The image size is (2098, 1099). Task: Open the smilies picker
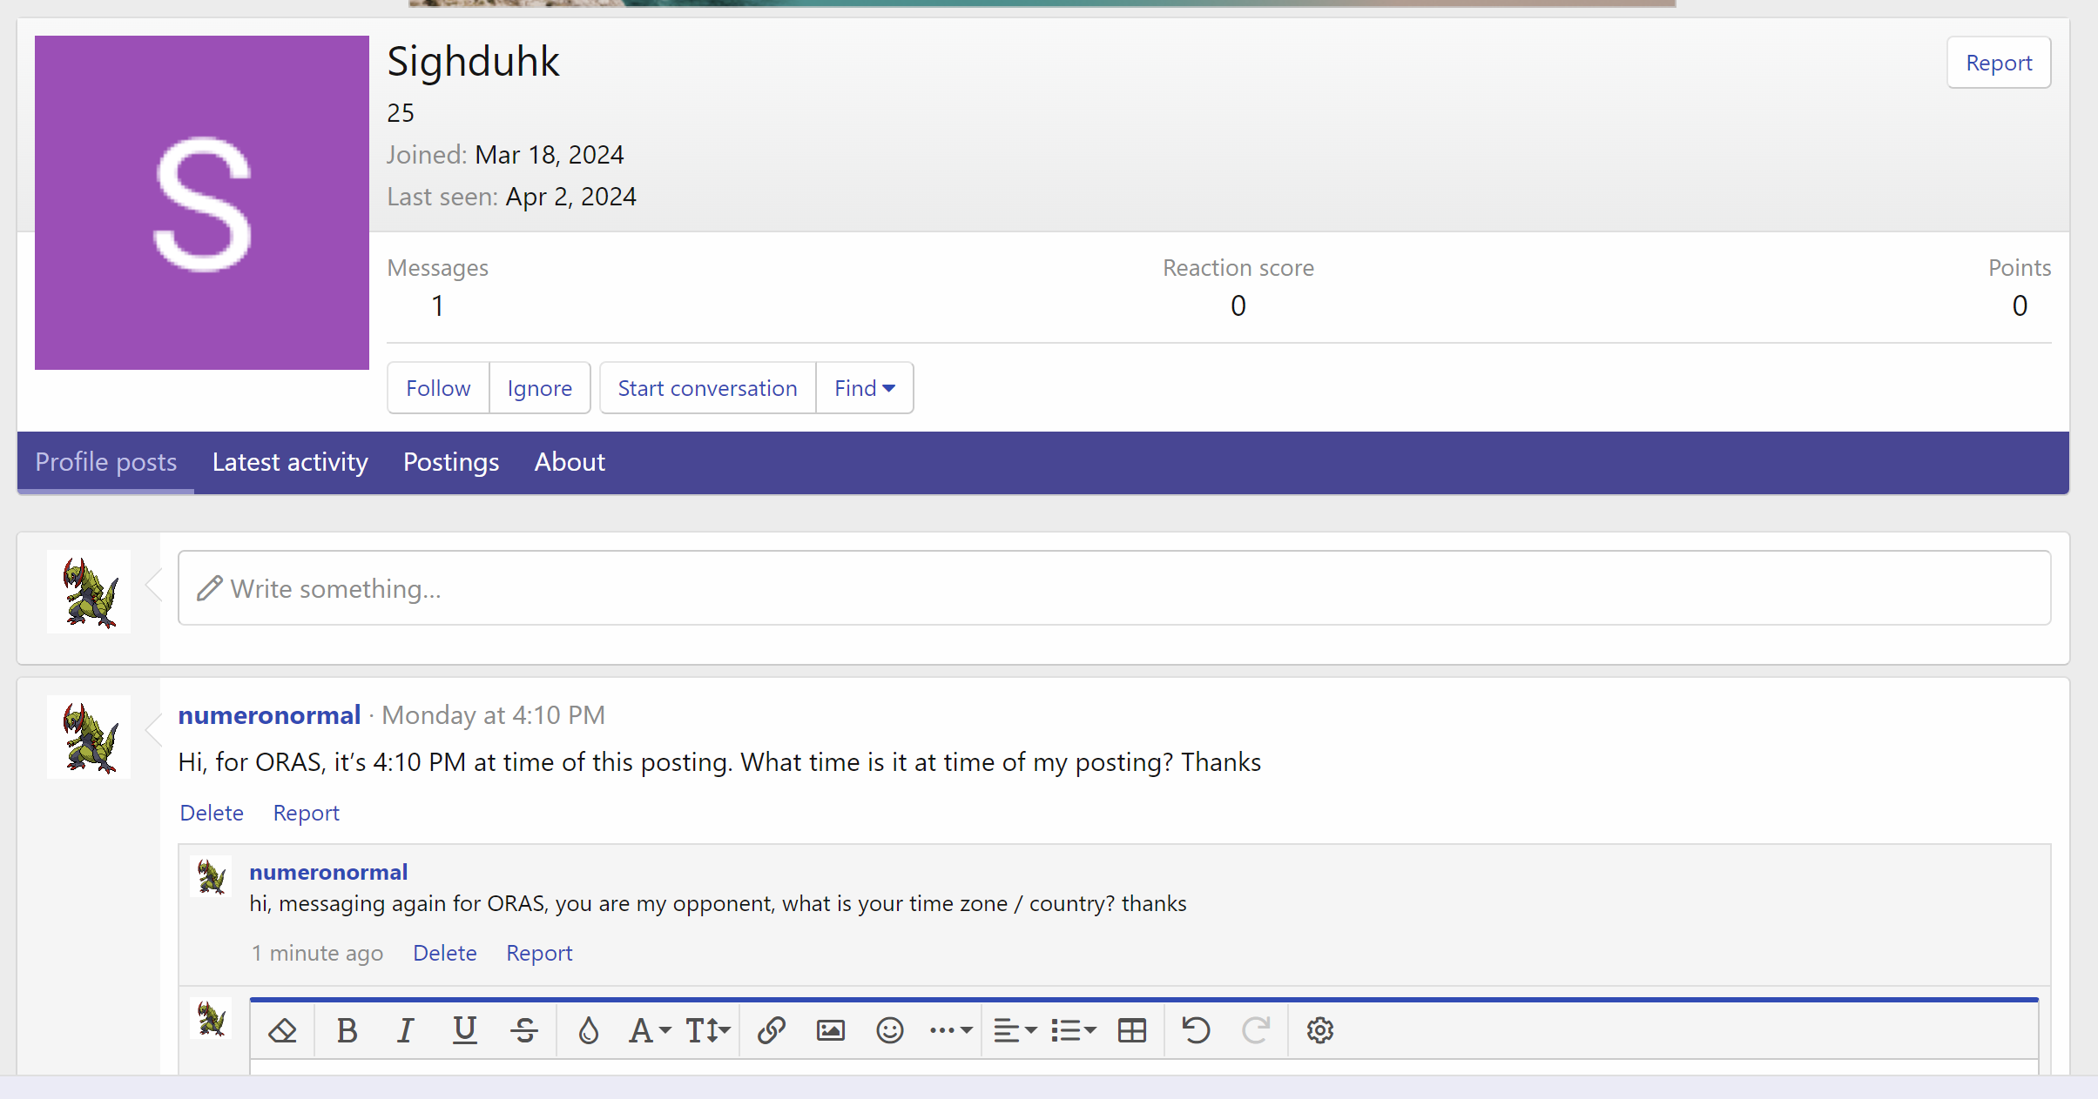point(889,1030)
